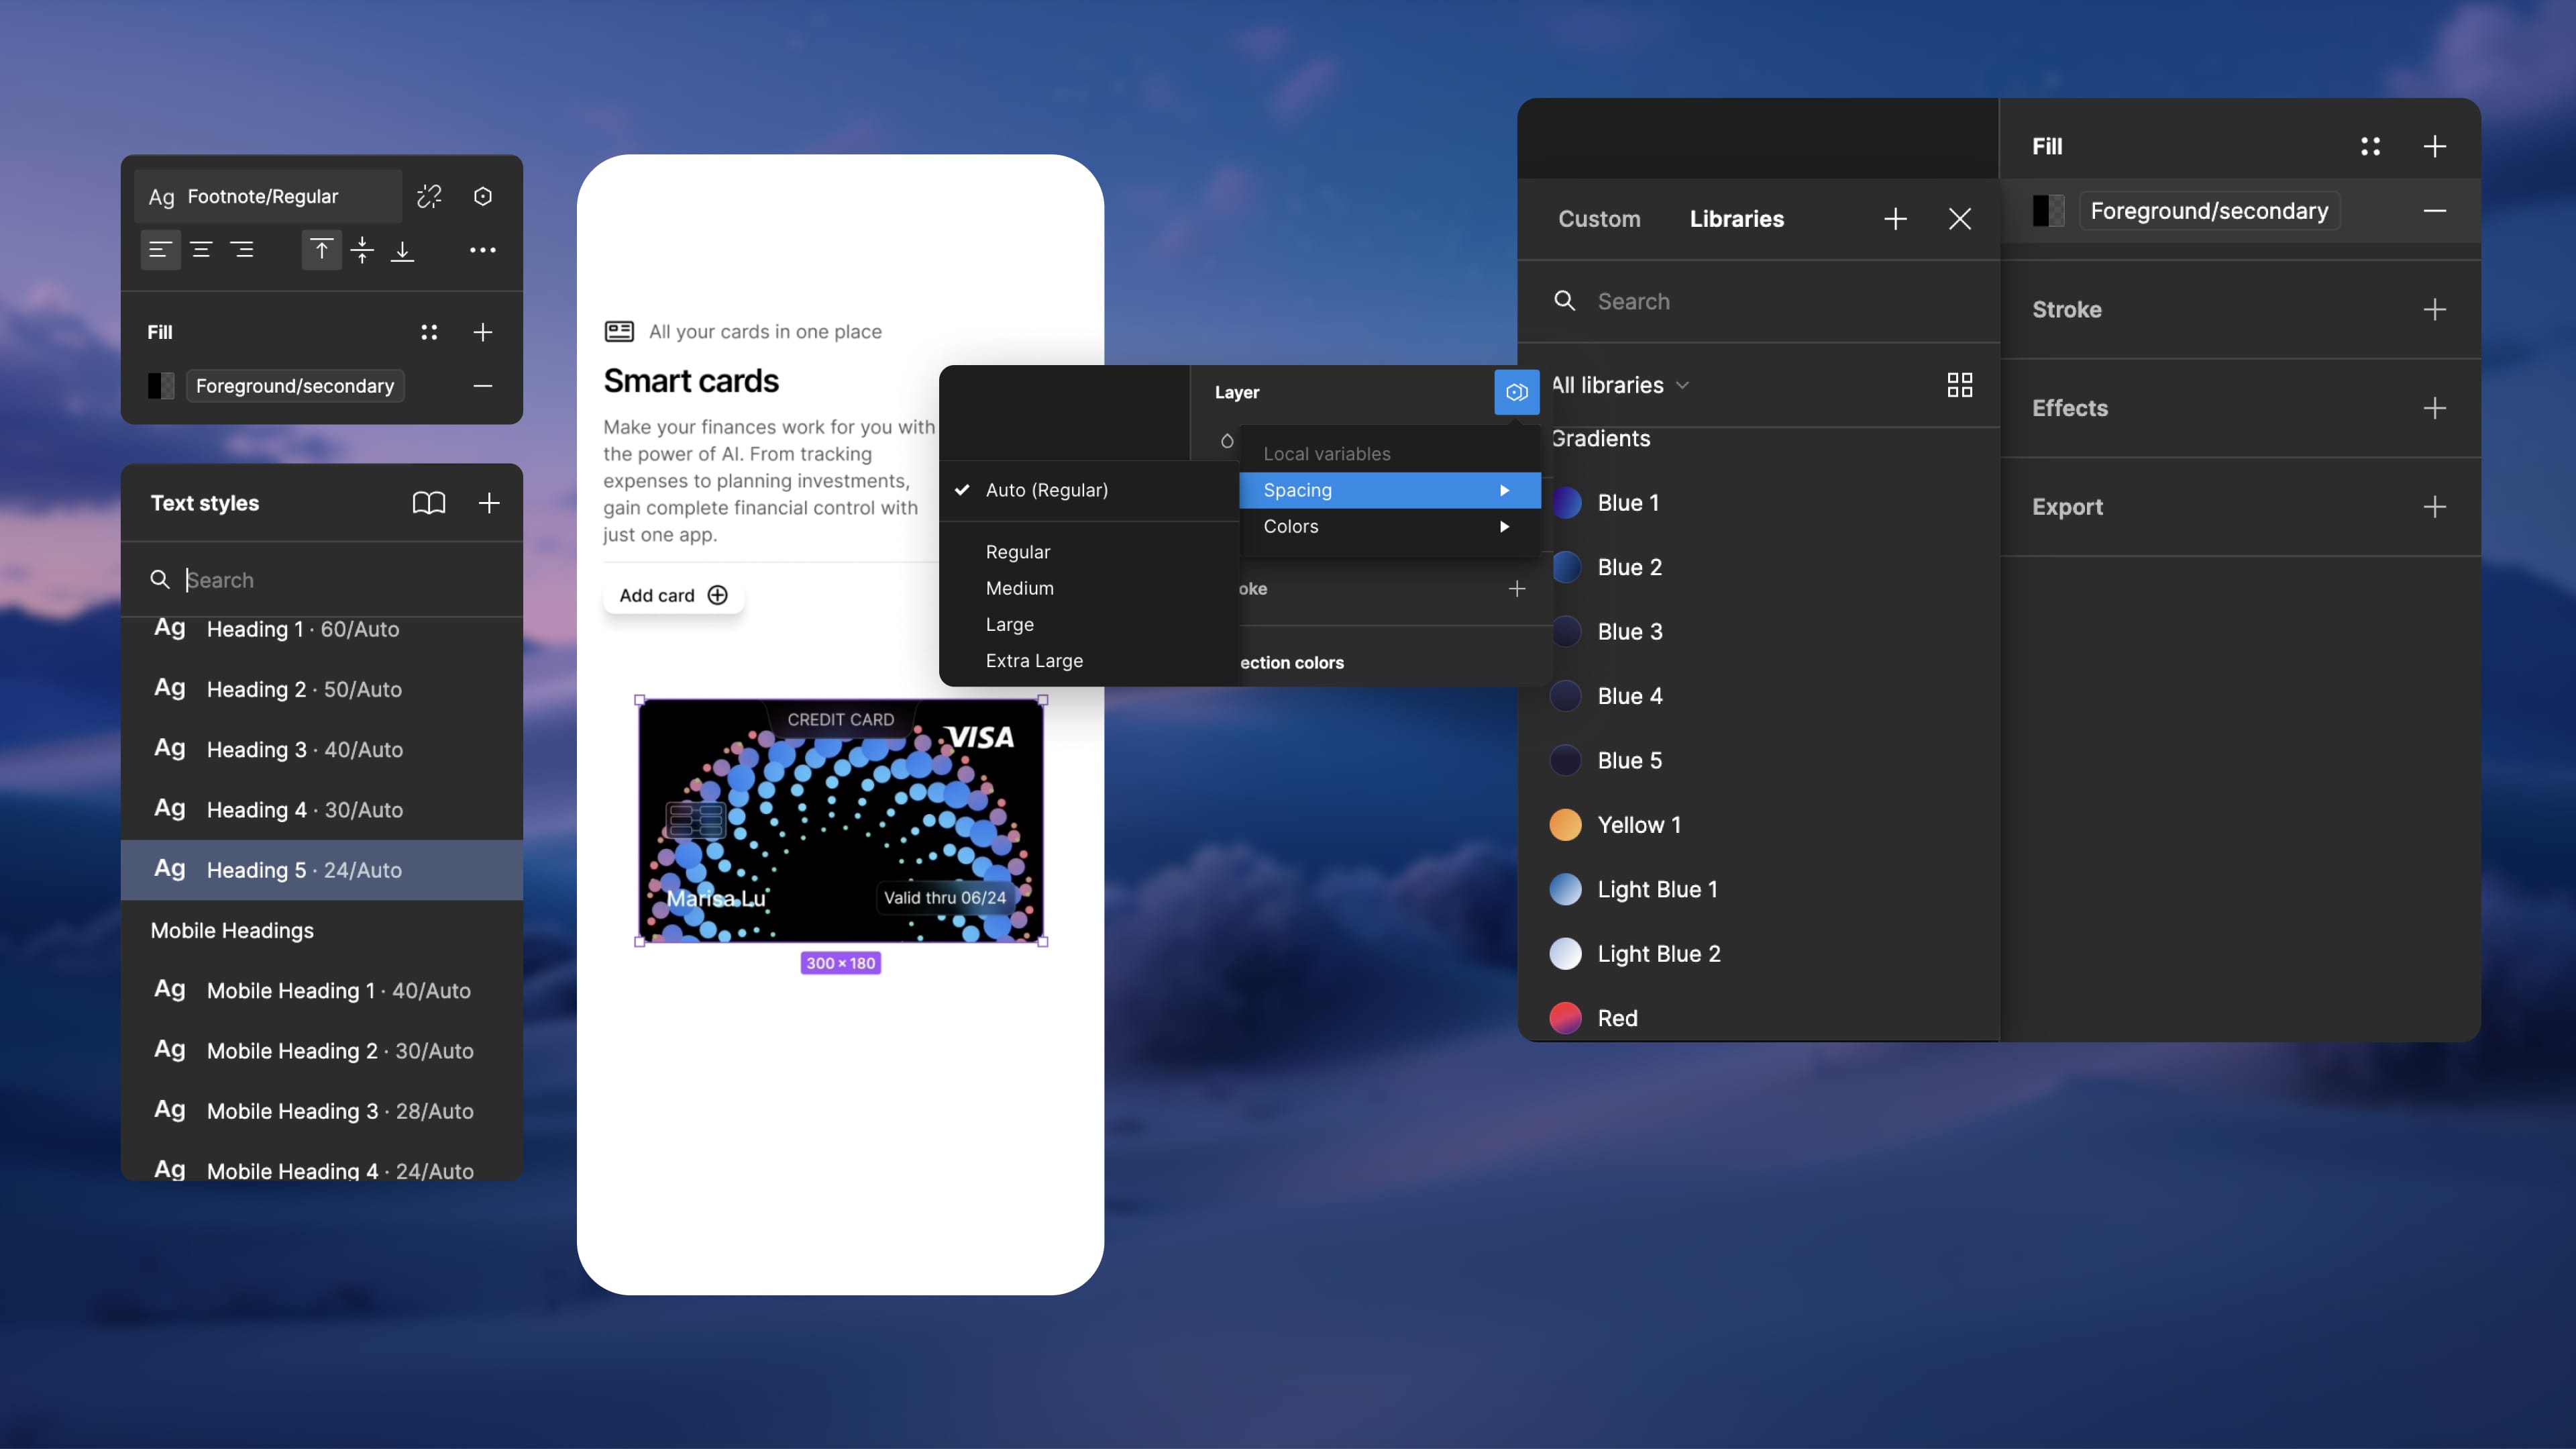Viewport: 2576px width, 1449px height.
Task: Open text style settings with the hexagon icon
Action: coord(484,196)
